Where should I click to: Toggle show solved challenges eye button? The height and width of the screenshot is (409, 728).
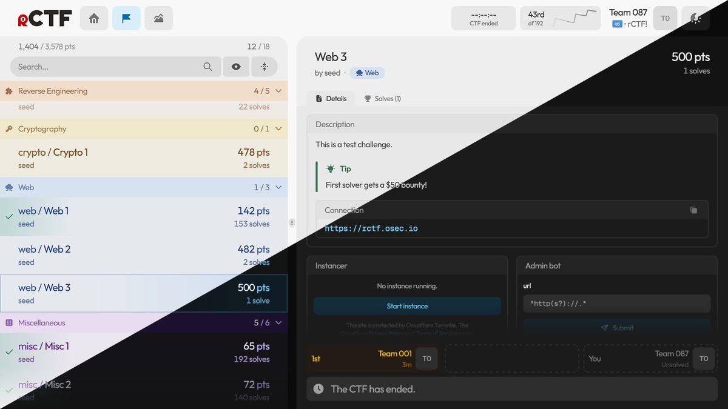[236, 67]
